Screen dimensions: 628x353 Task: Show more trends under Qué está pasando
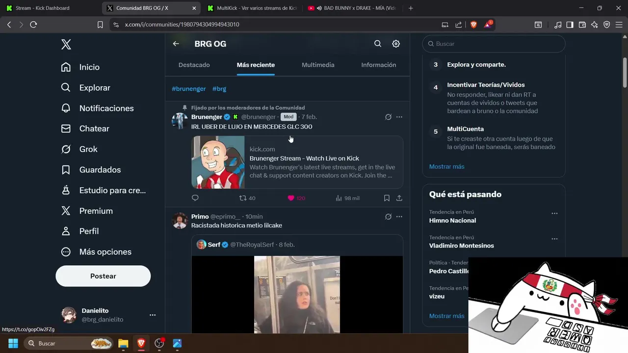tap(447, 316)
